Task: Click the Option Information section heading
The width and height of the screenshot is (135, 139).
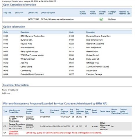Action: click(14, 27)
